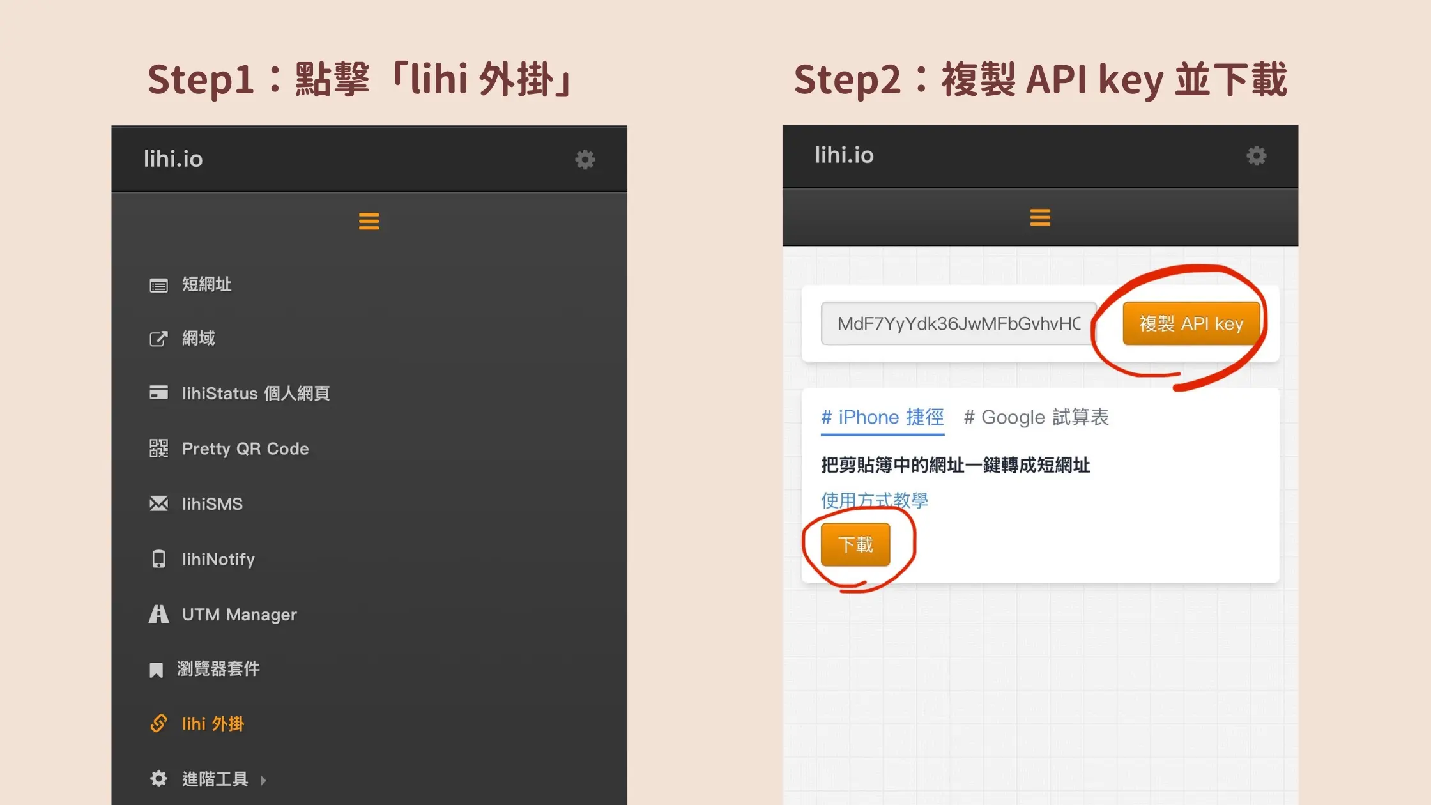
Task: Click the lihiSMS envelope icon
Action: [x=158, y=503]
